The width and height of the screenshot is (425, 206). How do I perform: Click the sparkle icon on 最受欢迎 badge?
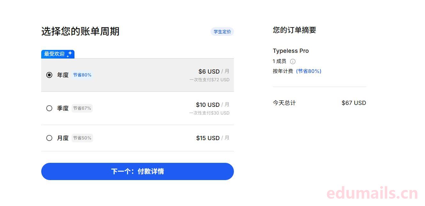(69, 54)
